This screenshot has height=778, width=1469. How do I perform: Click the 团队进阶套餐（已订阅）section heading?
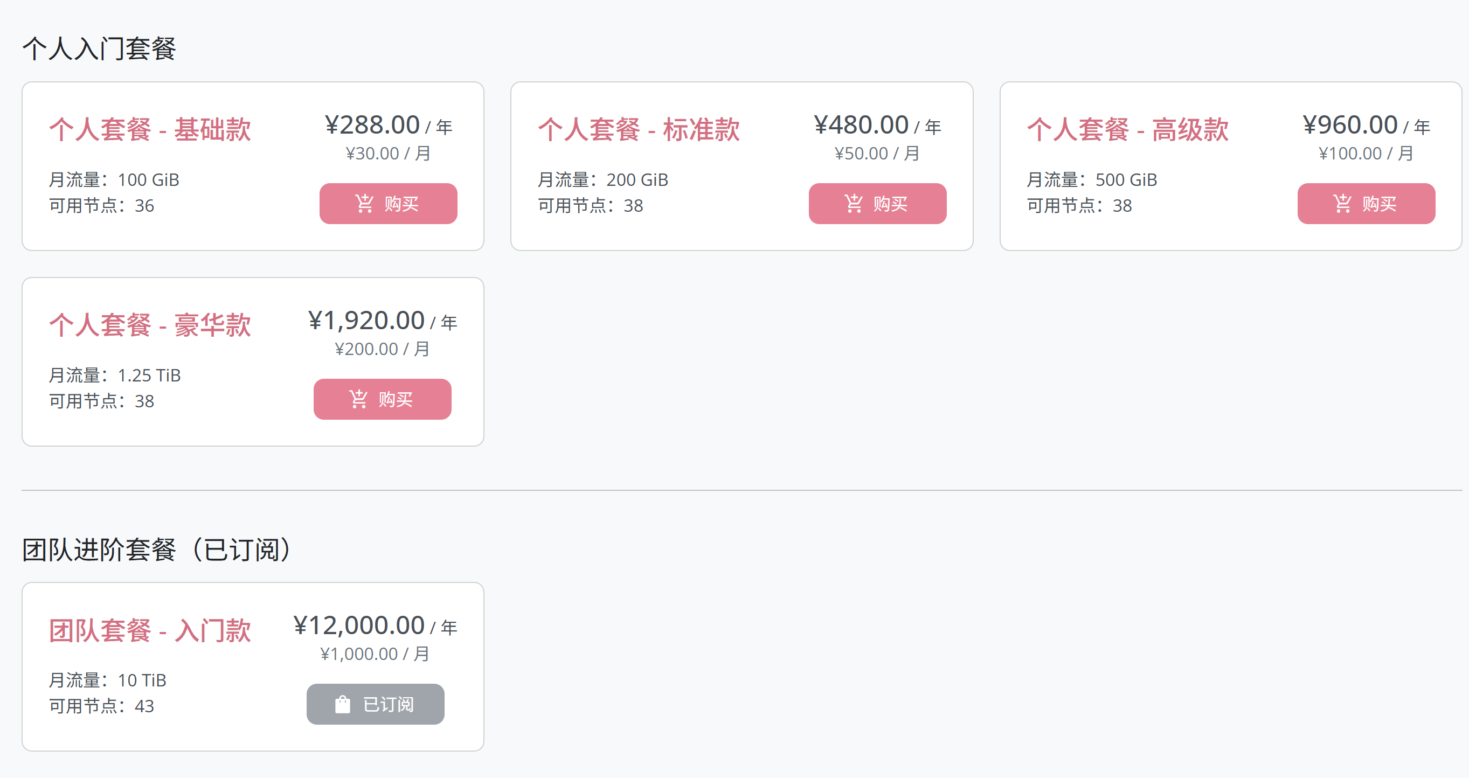(157, 550)
